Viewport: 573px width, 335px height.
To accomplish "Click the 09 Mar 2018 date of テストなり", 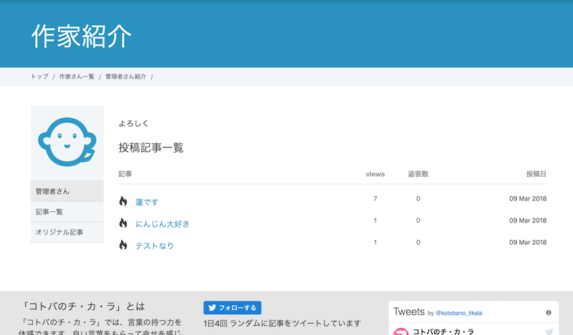I will pyautogui.click(x=528, y=243).
